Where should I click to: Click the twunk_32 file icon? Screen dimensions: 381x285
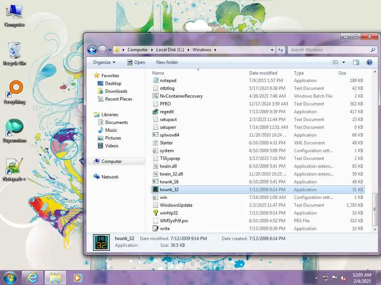(x=155, y=190)
